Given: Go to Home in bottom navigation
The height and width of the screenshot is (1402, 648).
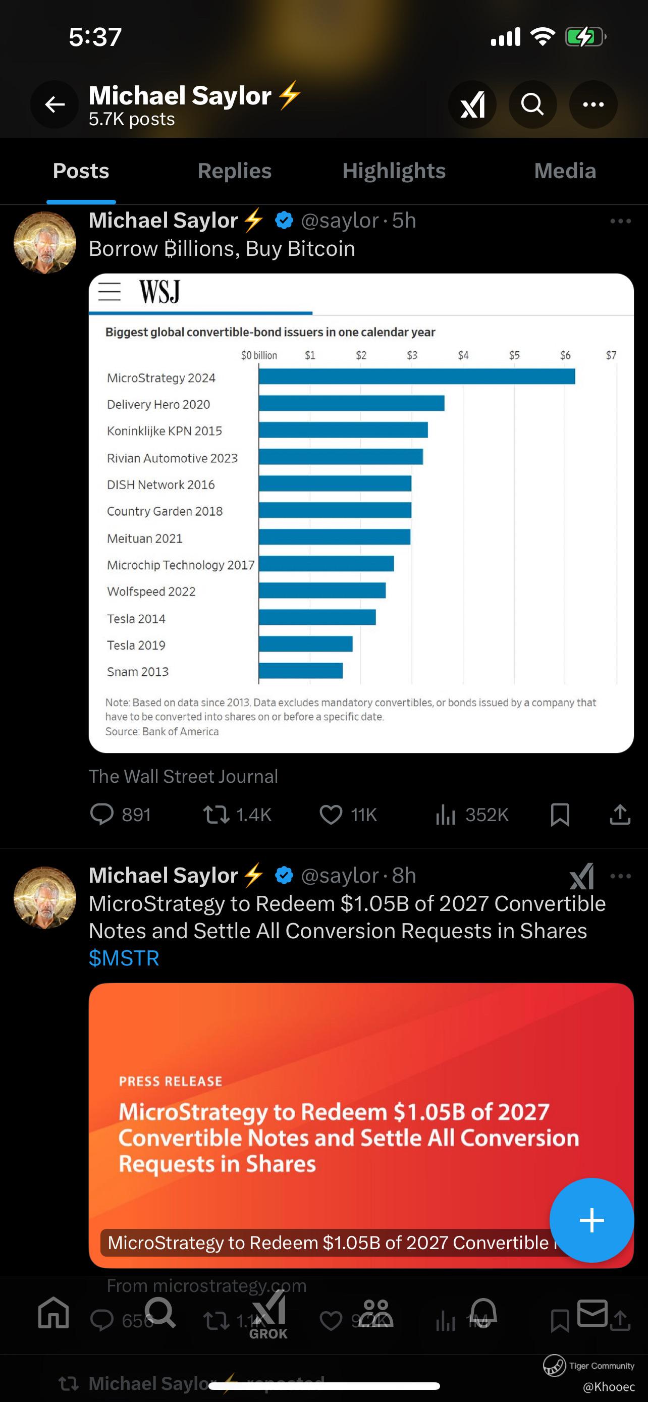Looking at the screenshot, I should pos(53,1313).
